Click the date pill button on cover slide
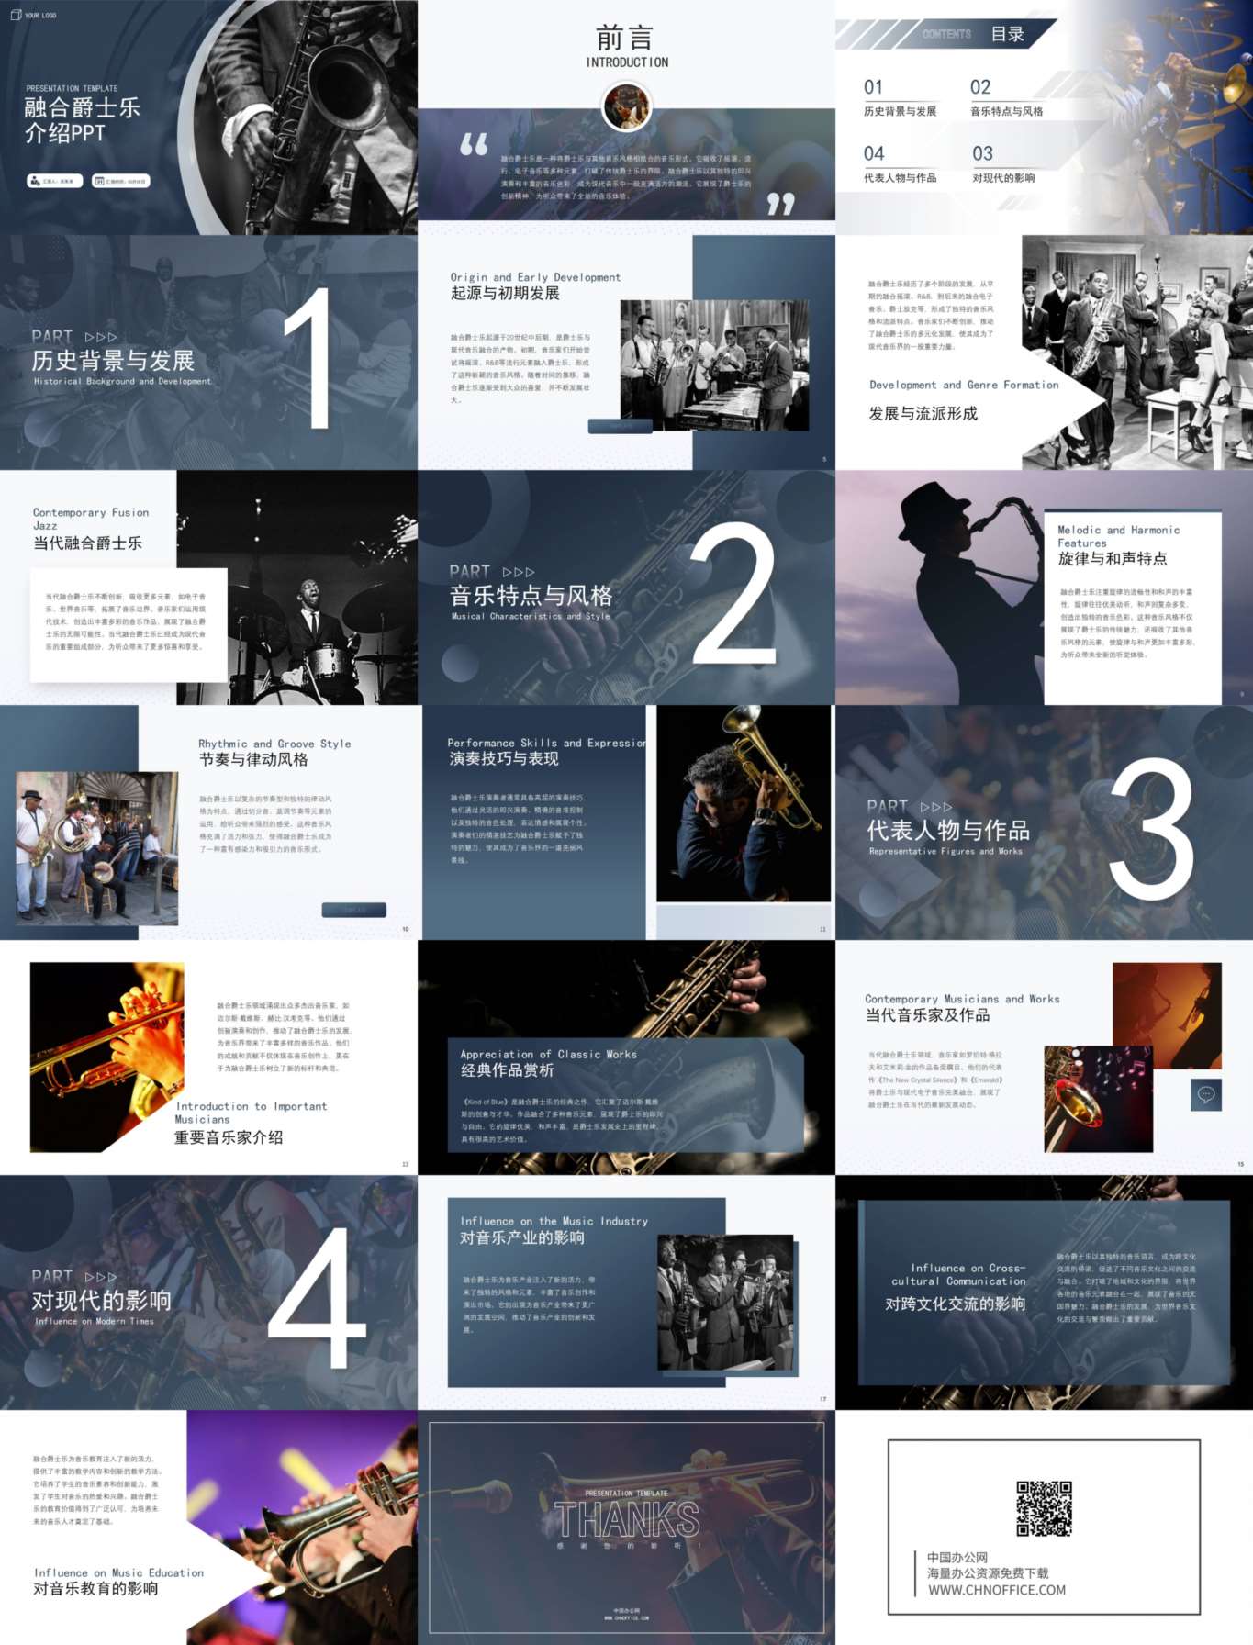 [x=121, y=181]
